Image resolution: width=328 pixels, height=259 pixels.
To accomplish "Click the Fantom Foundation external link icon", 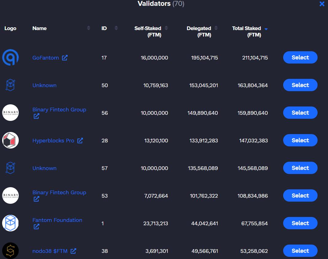I will (x=36, y=227).
